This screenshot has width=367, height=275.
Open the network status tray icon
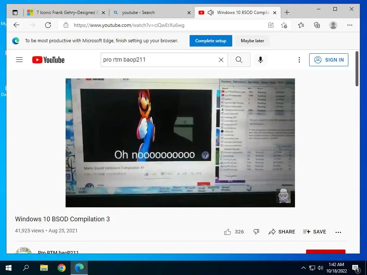(x=312, y=268)
